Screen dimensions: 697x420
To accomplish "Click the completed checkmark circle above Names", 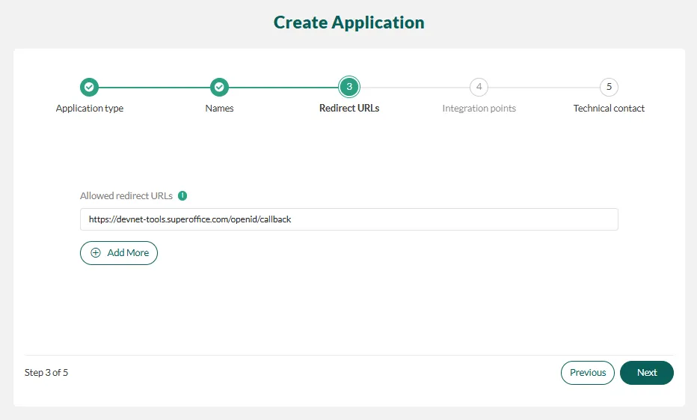I will [x=219, y=88].
